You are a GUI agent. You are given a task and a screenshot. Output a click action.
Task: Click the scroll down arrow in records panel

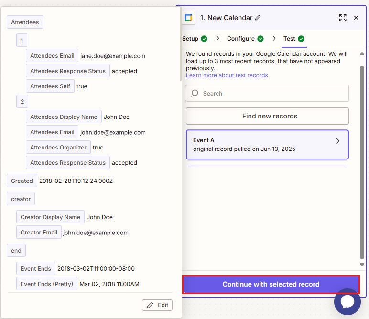point(362,265)
